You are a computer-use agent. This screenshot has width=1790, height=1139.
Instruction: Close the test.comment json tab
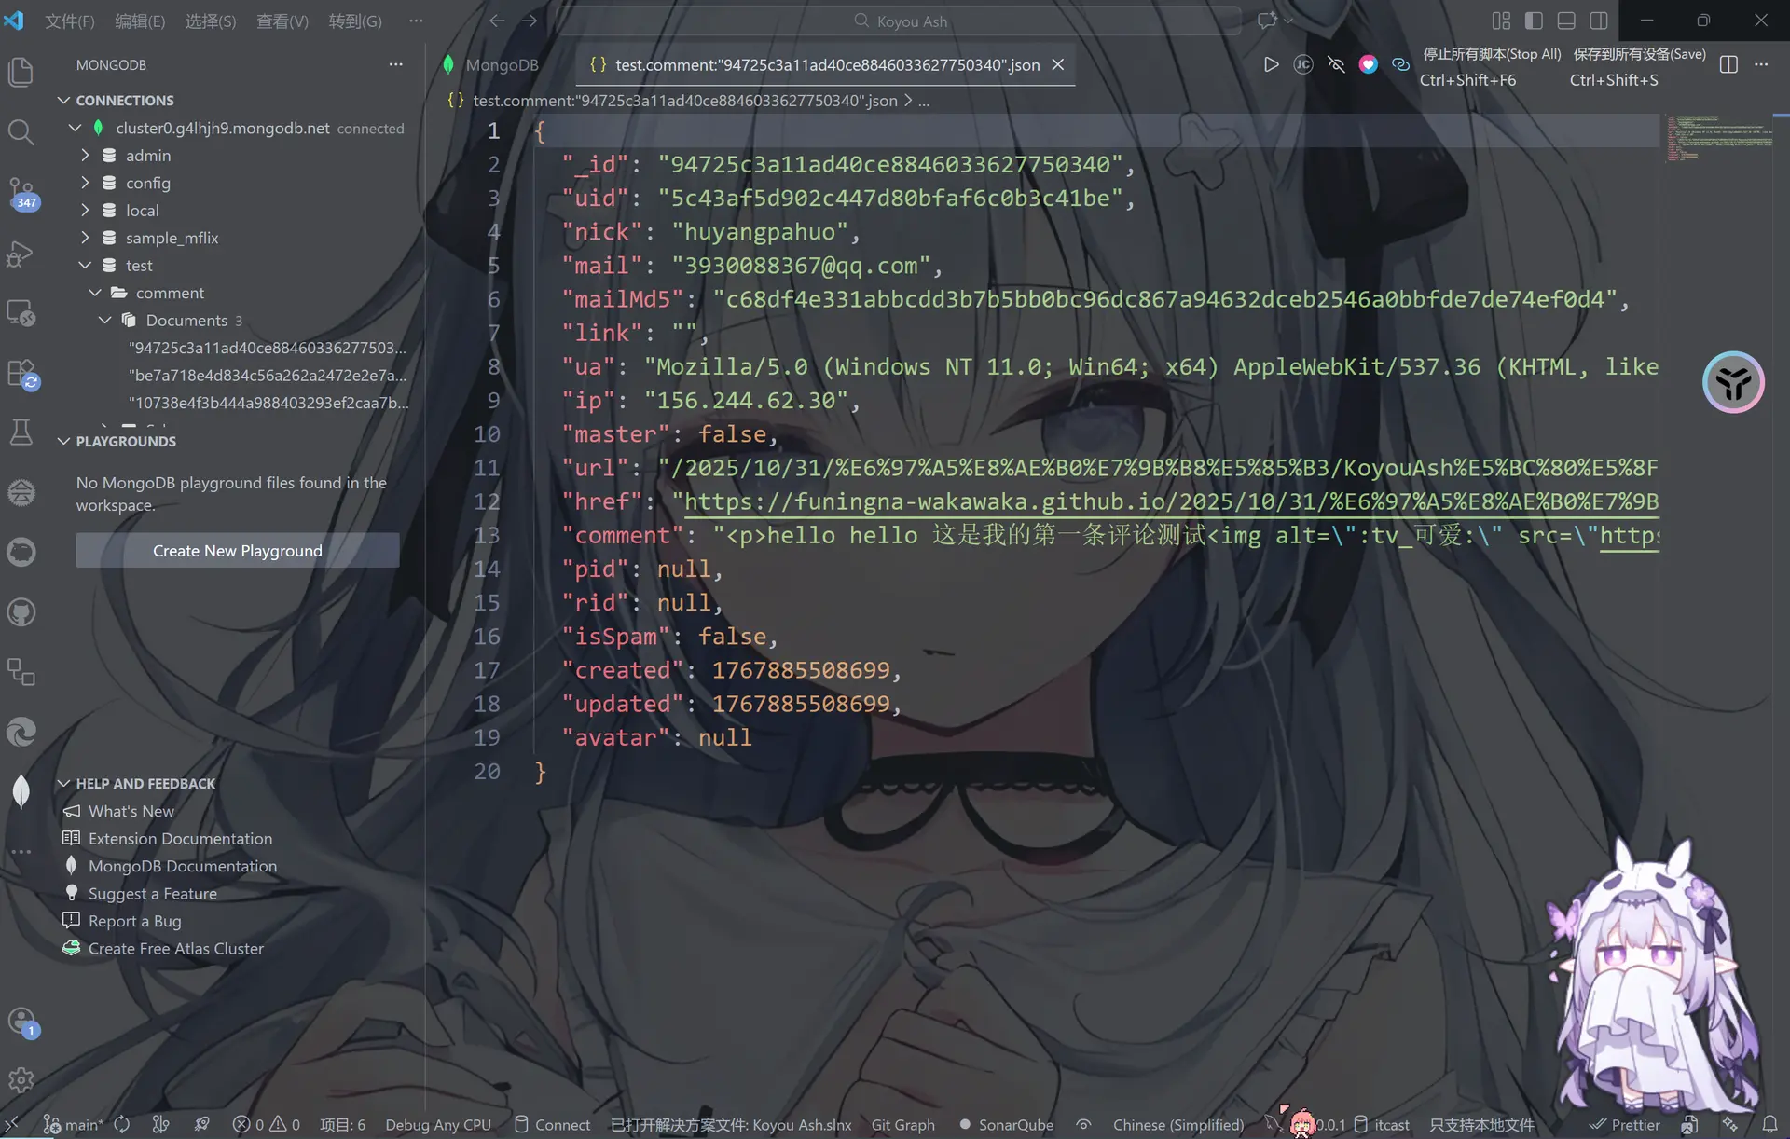pos(1058,64)
